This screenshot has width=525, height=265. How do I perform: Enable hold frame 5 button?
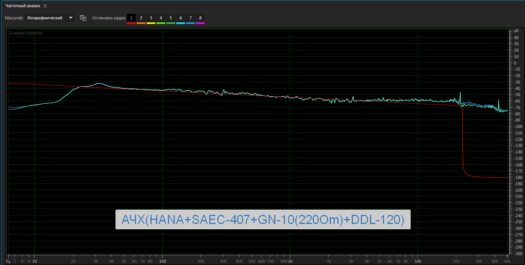171,18
